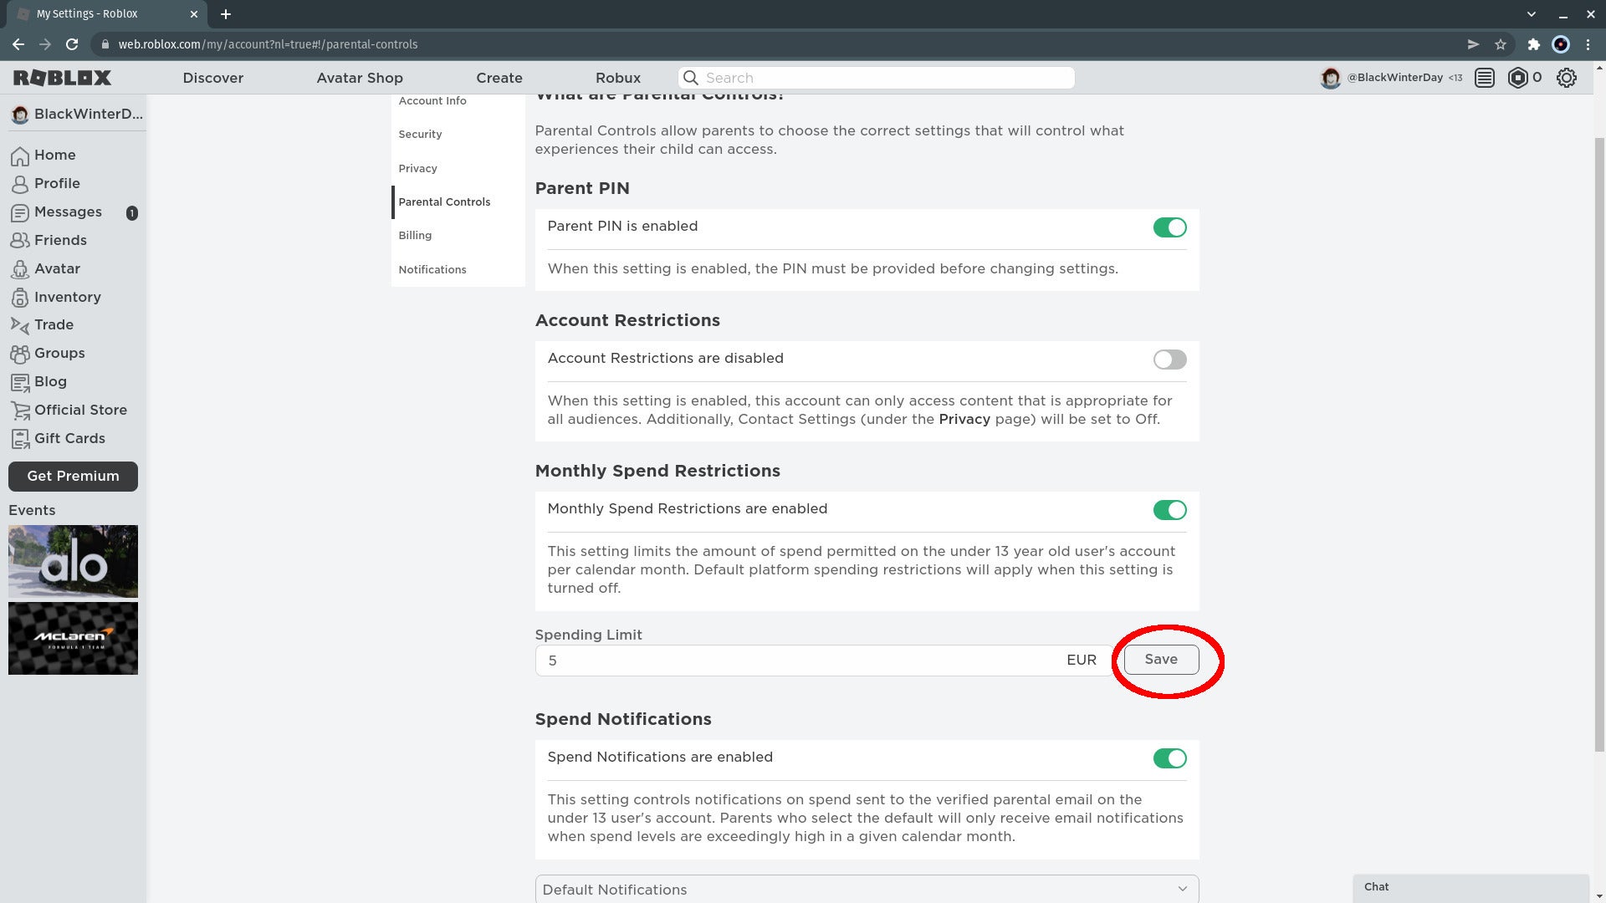Open the Avatar sidebar icon
The width and height of the screenshot is (1606, 903).
point(20,269)
